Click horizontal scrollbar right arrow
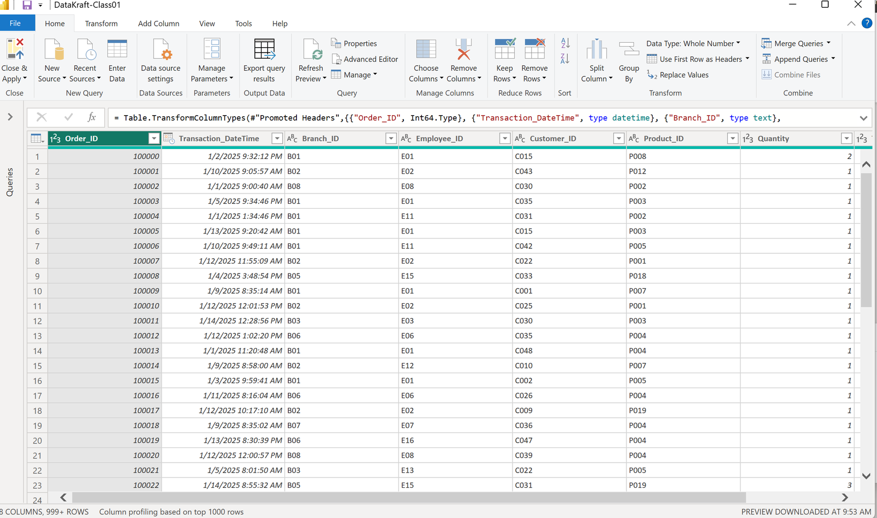Image resolution: width=877 pixels, height=518 pixels. (845, 497)
